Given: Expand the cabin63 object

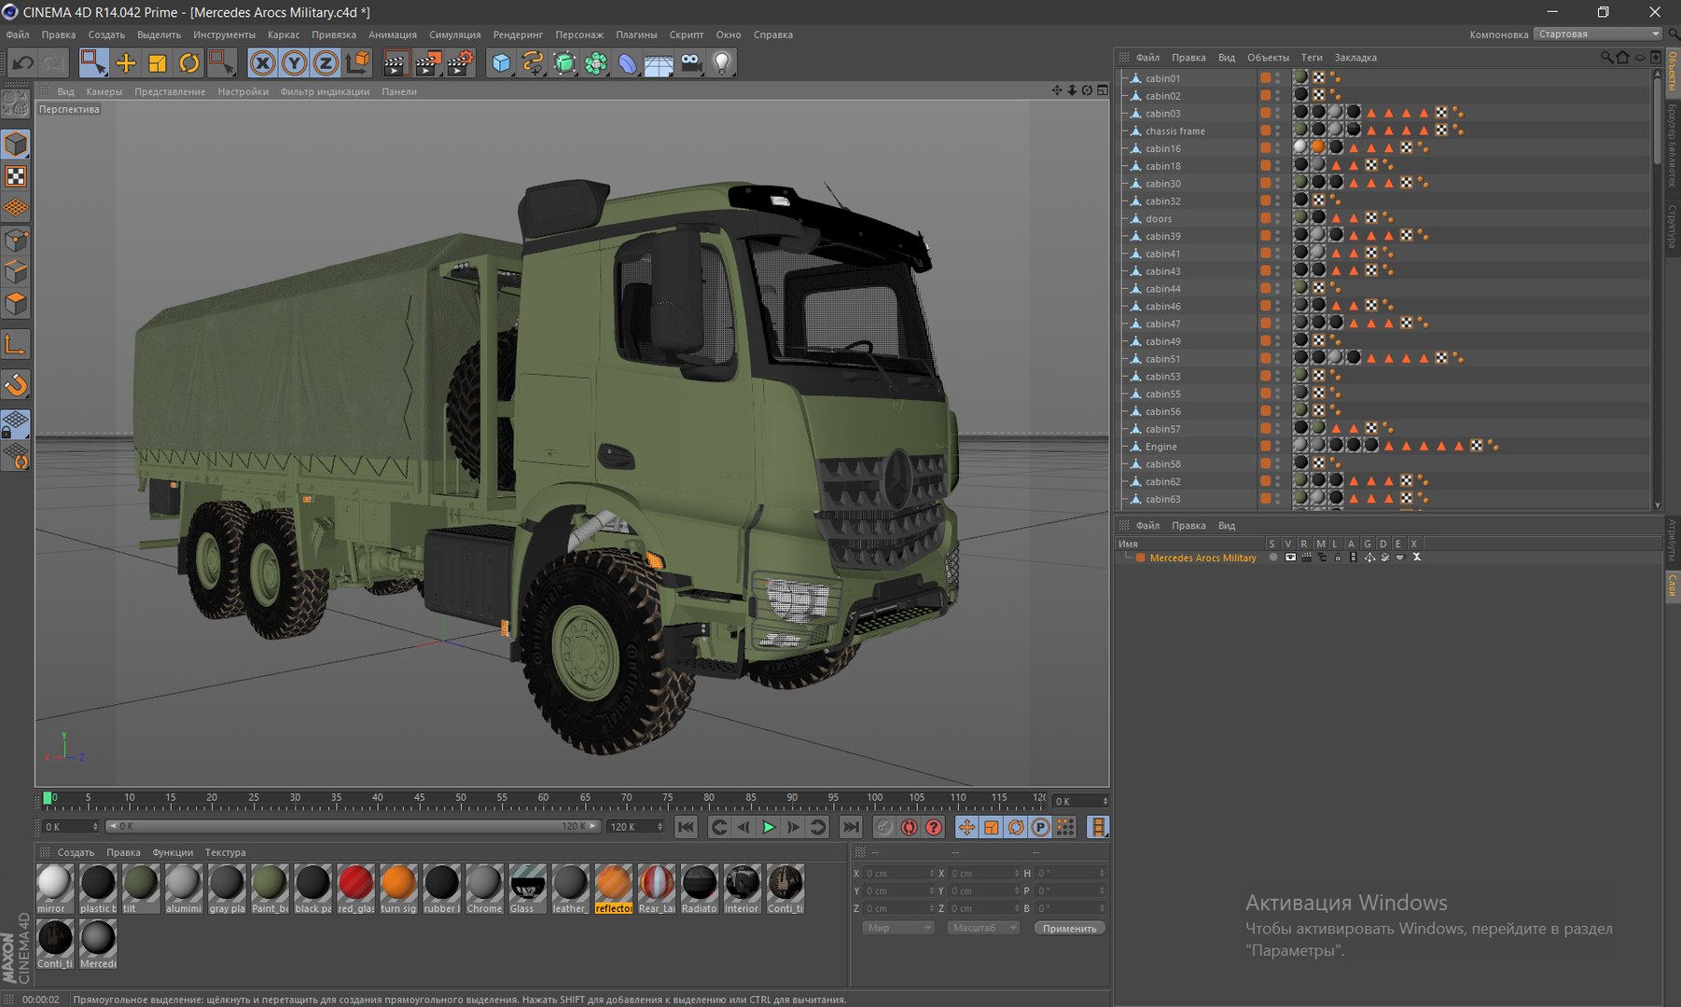Looking at the screenshot, I should pos(1125,500).
